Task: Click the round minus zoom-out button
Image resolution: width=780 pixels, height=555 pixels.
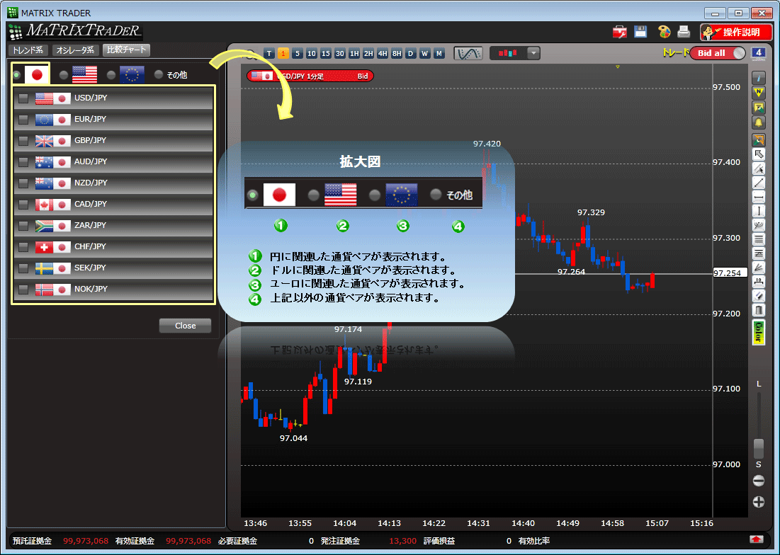Action: click(x=758, y=481)
